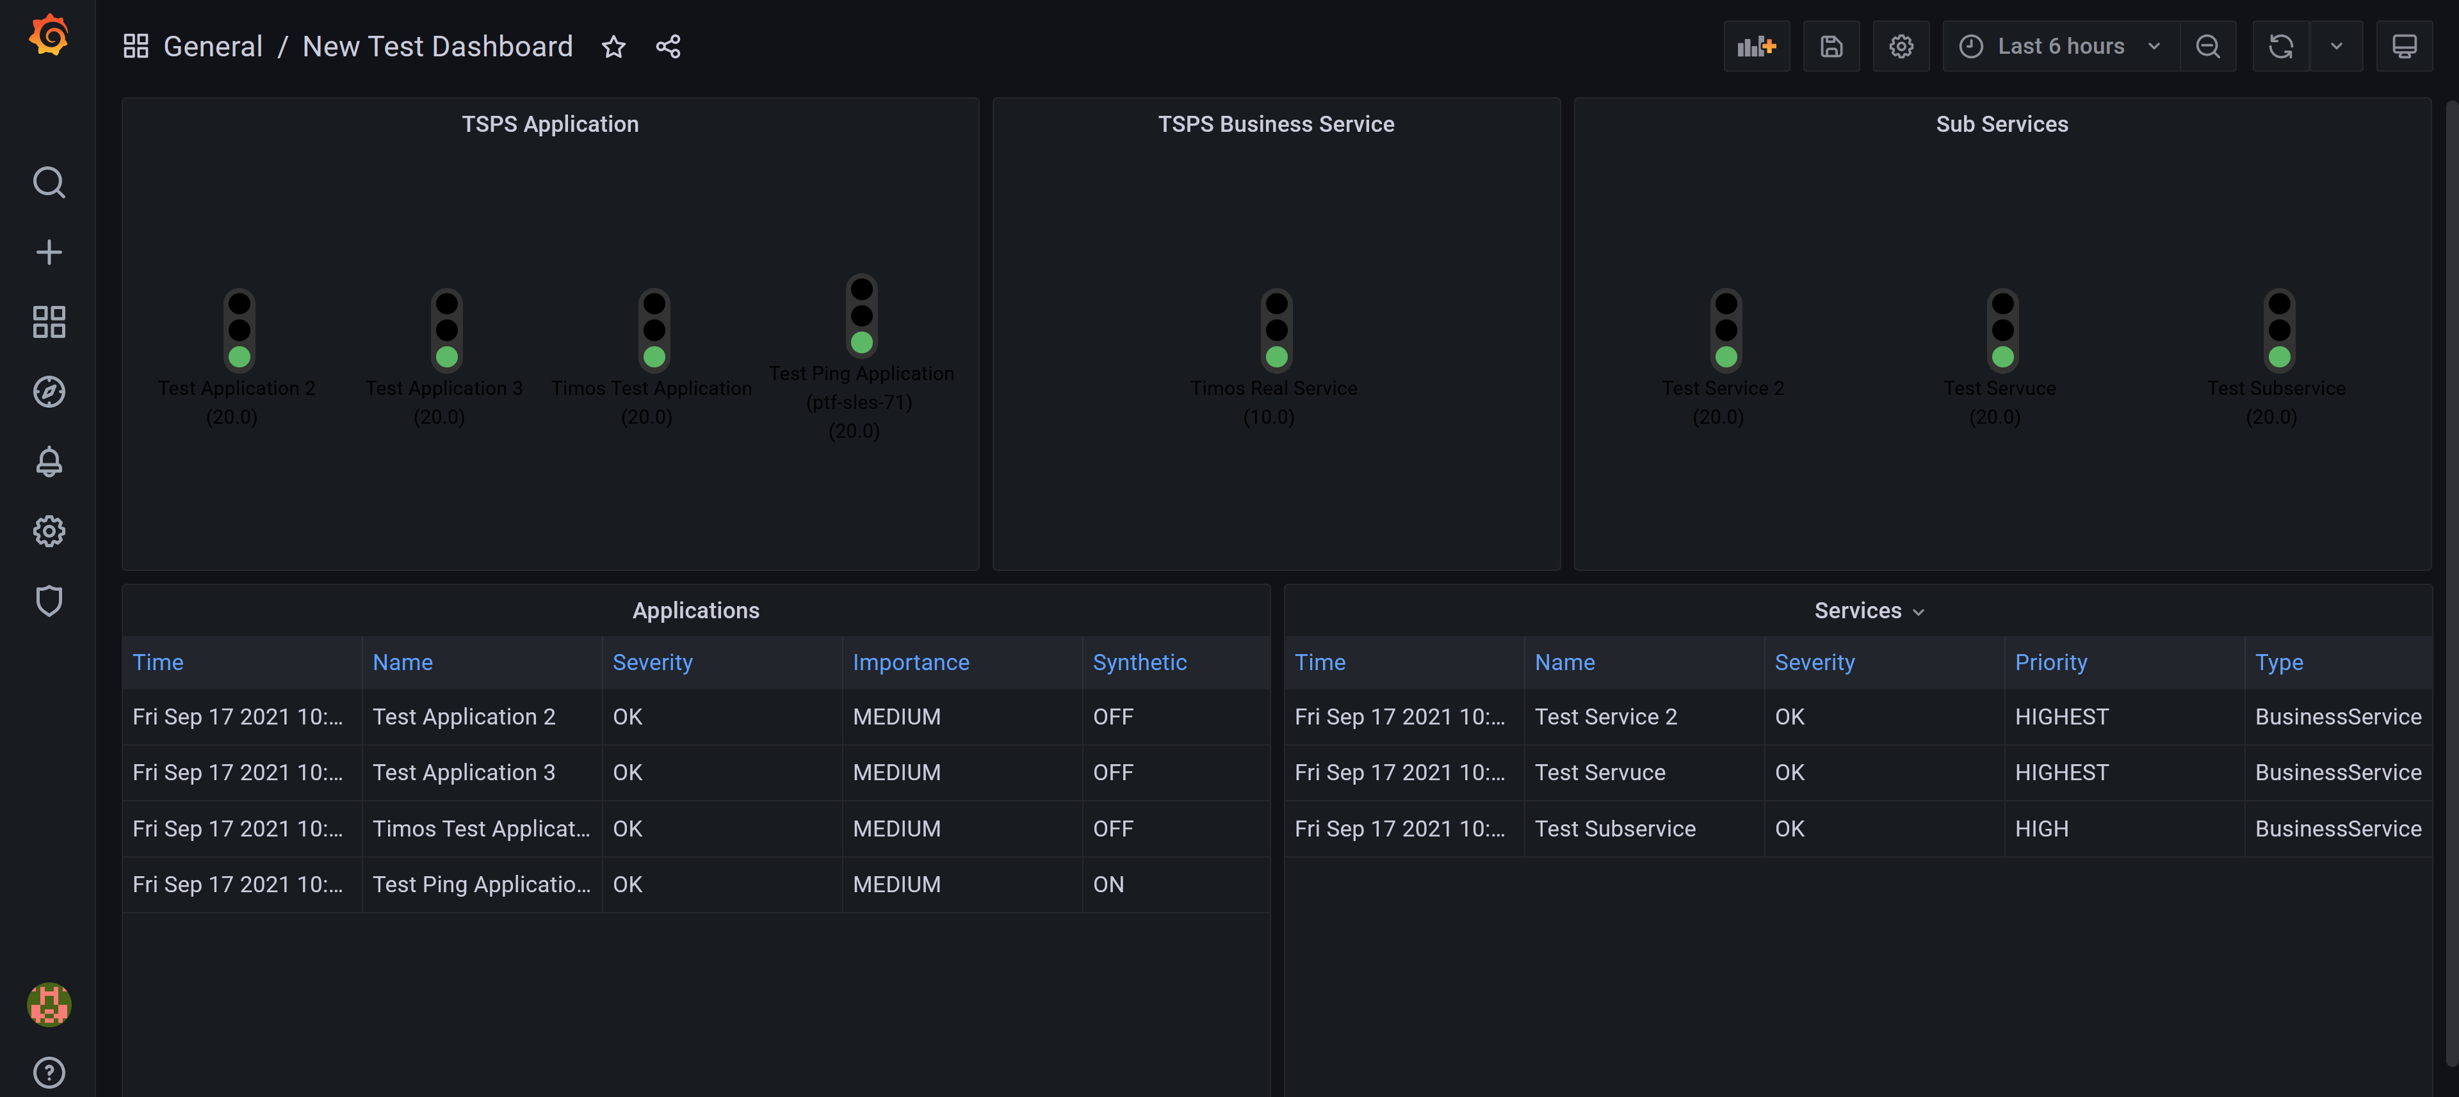Click the Test Subservice traffic light
This screenshot has width=2459, height=1097.
pos(2280,330)
